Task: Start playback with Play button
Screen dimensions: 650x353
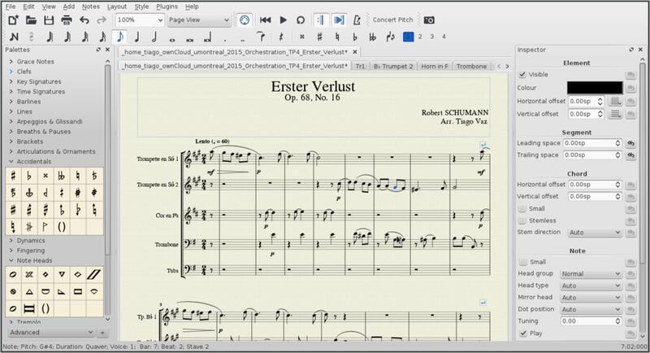Action: click(x=283, y=20)
